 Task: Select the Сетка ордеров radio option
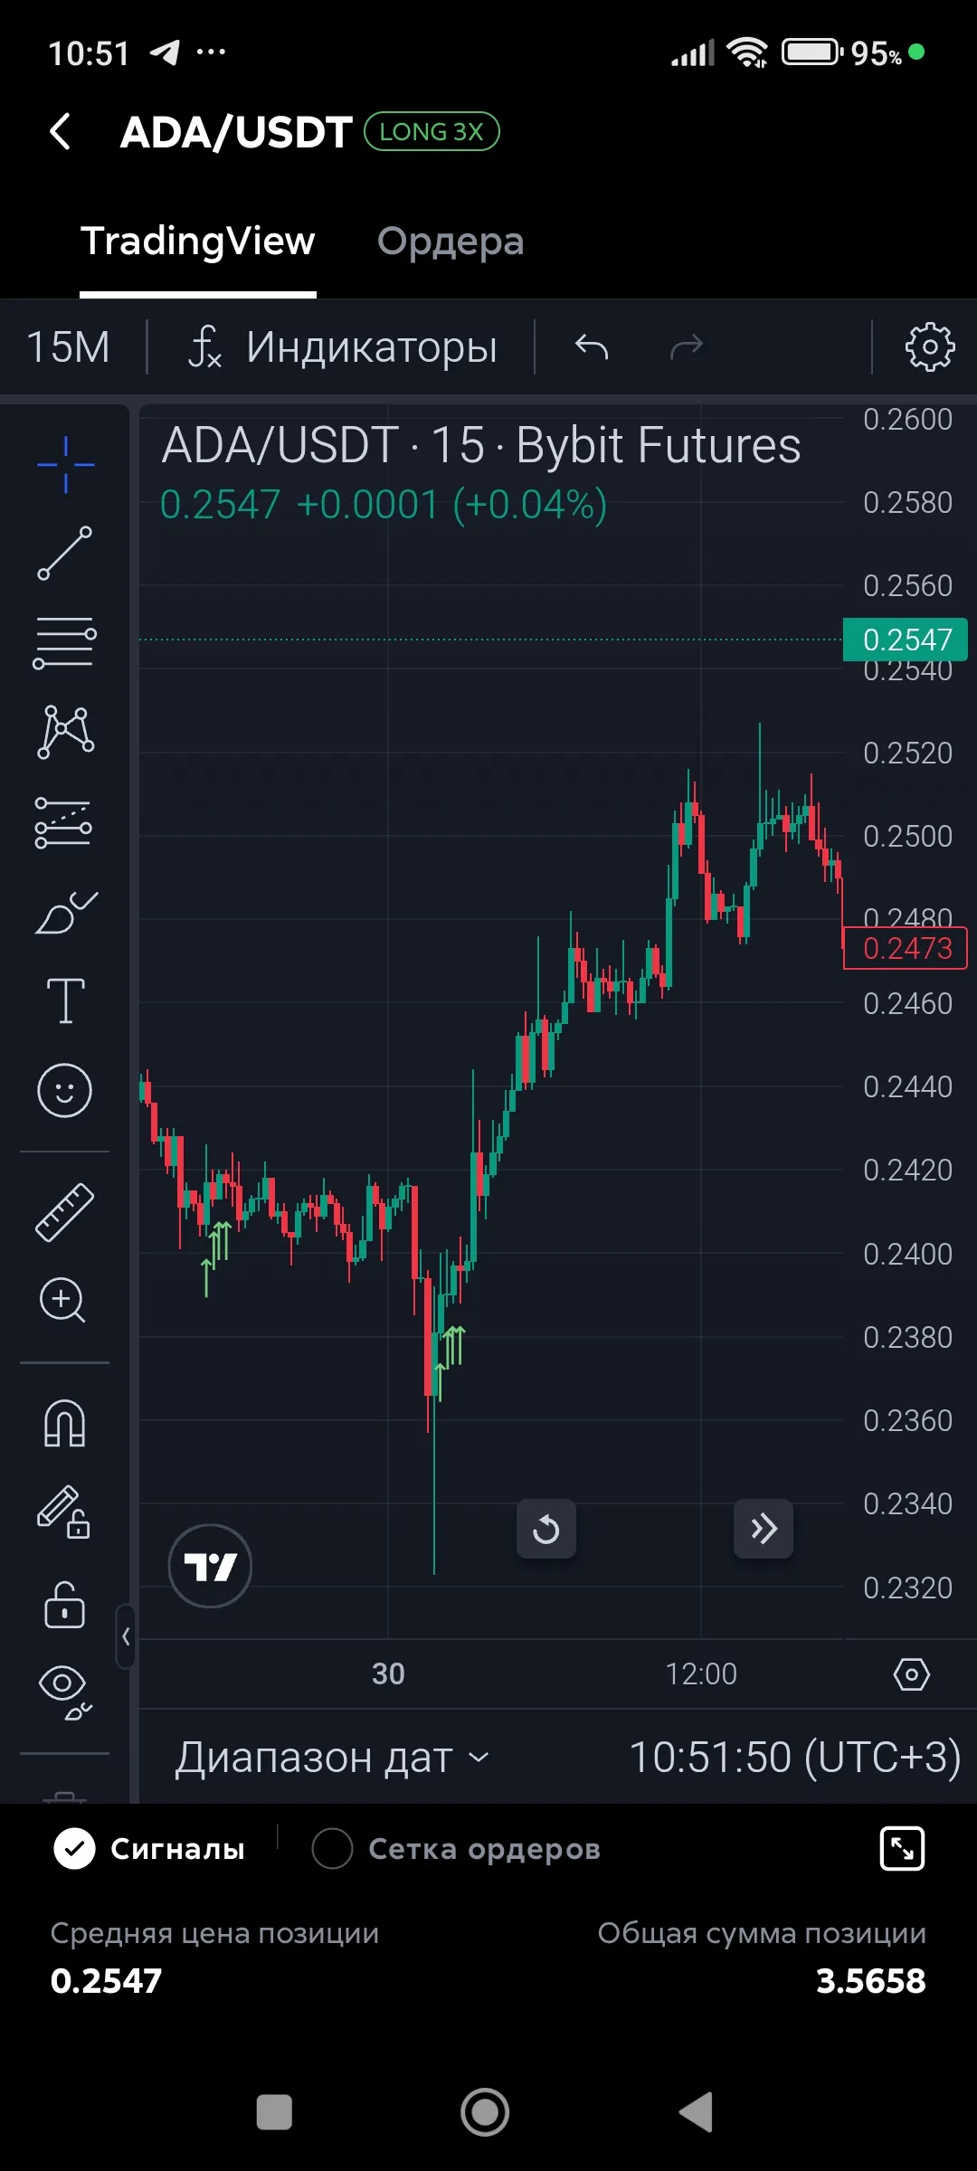click(332, 1849)
